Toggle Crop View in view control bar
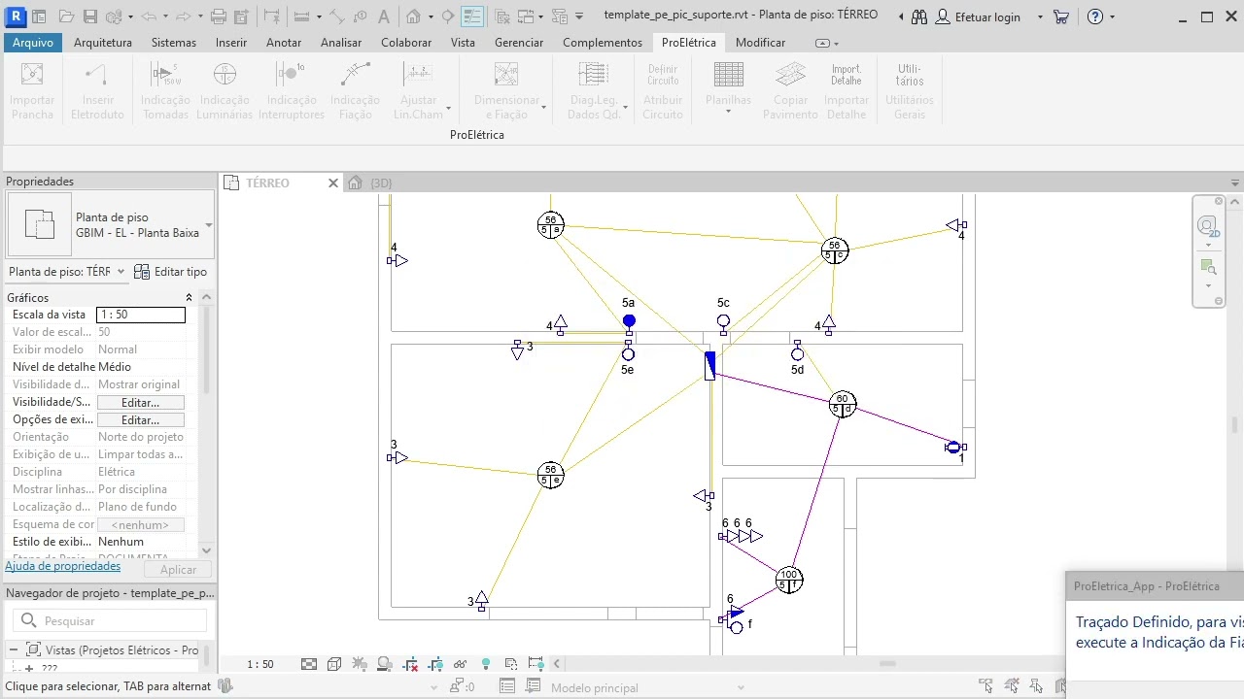The height and width of the screenshot is (699, 1244). (x=410, y=664)
